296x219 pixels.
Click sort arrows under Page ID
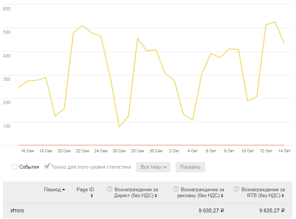92,196
